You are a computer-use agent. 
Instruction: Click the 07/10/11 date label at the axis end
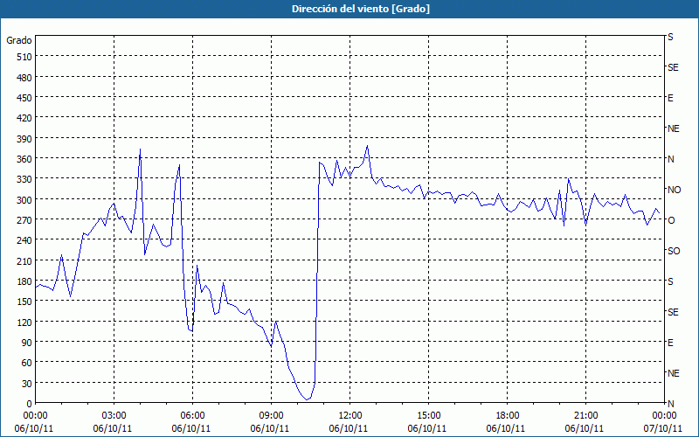point(664,428)
